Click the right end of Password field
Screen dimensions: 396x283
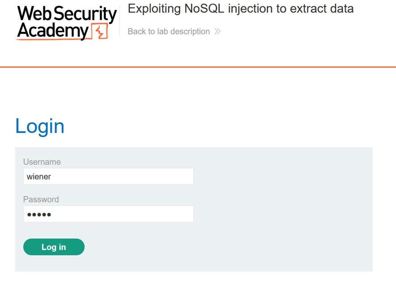tap(187, 214)
